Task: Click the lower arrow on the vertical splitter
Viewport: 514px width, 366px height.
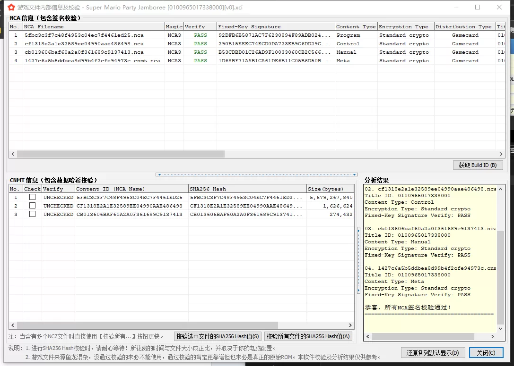Action: [358, 291]
